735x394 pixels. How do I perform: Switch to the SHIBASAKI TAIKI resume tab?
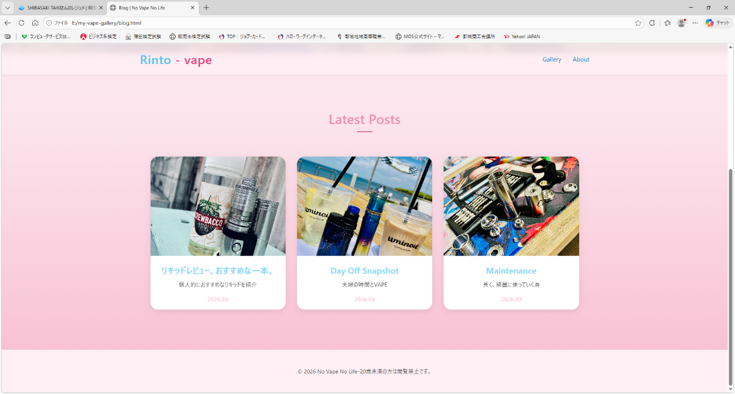[x=59, y=8]
